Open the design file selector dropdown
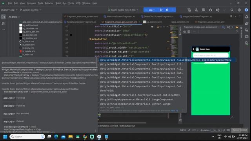This screenshot has height=141, width=251. (201, 27)
